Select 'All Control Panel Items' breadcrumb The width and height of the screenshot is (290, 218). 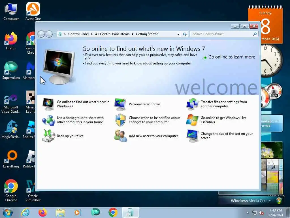click(x=112, y=34)
